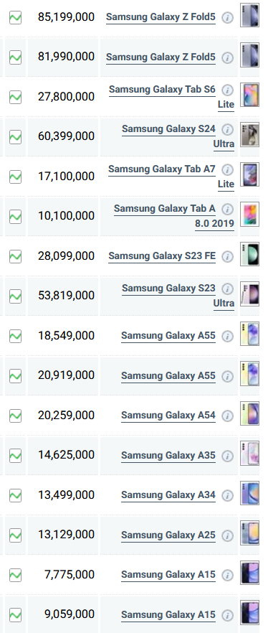Open price chart for Galaxy A54
This screenshot has width=268, height=633.
pyautogui.click(x=15, y=416)
